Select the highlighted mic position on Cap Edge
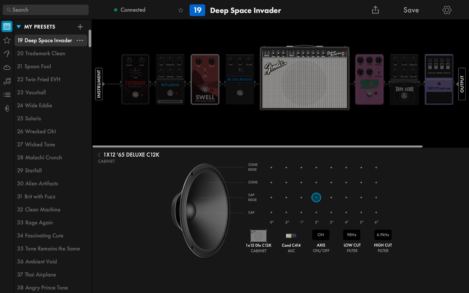The image size is (469, 293). coord(316,197)
